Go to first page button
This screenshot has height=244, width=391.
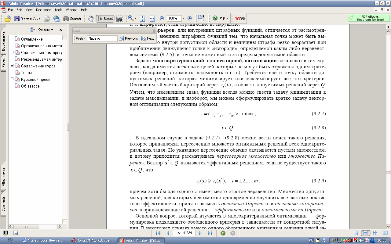point(158,233)
